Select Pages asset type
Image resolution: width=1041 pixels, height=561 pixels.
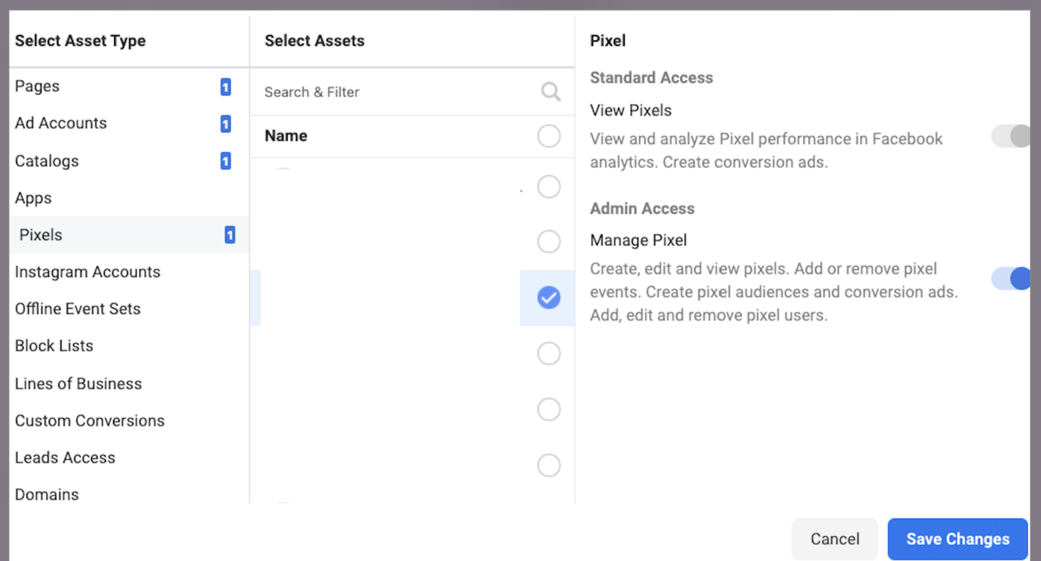coord(129,87)
